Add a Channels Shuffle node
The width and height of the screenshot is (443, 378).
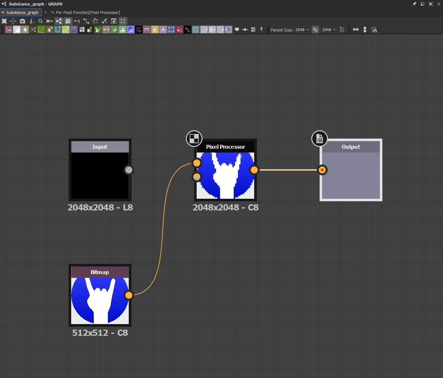click(33, 30)
